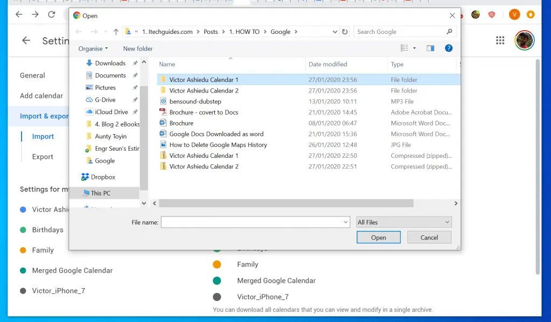
Task: Click inside the File name input field
Action: [x=252, y=222]
